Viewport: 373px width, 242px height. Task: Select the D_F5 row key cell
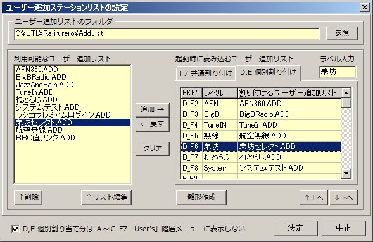(x=191, y=136)
